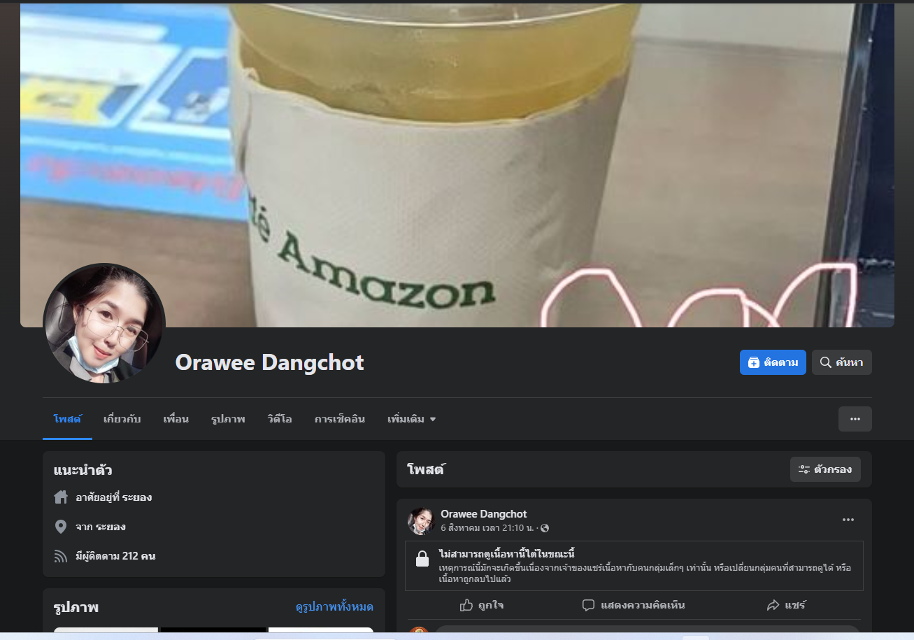Click the โพสต์ heading above the post feed
This screenshot has height=640, width=914.
426,469
